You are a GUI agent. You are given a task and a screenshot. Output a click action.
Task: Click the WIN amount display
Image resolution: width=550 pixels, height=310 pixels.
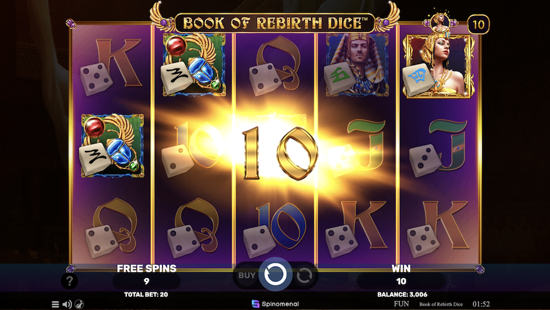pyautogui.click(x=401, y=281)
